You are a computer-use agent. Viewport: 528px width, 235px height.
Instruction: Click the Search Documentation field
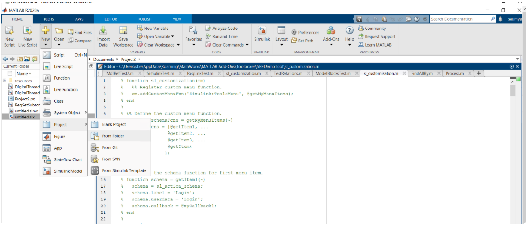pyautogui.click(x=459, y=19)
